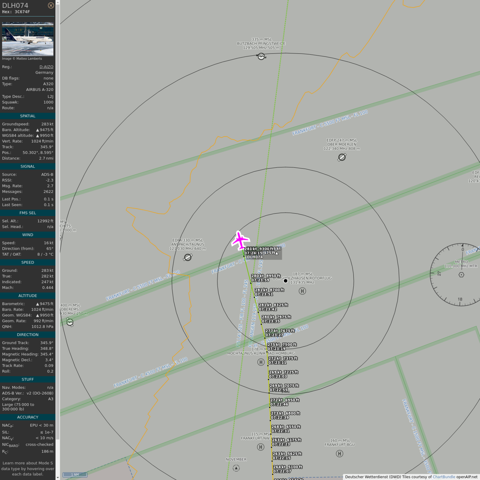Click the Frankfurt BGU heliport symbol

click(340, 453)
